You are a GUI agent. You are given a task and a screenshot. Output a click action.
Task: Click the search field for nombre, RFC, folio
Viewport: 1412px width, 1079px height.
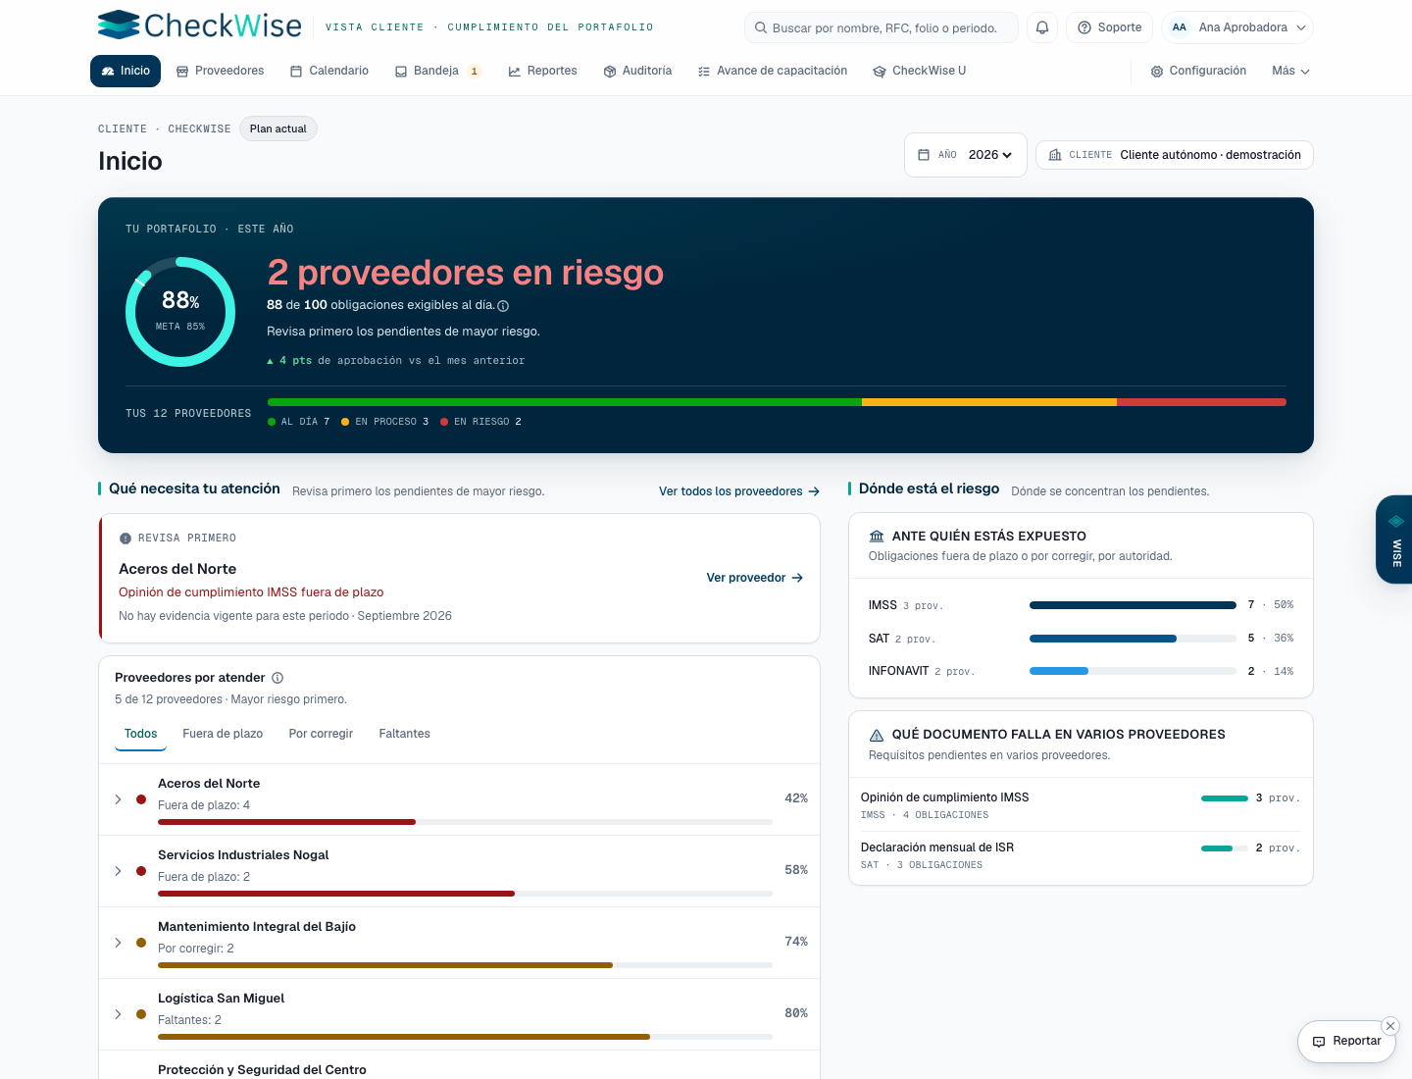pos(882,27)
